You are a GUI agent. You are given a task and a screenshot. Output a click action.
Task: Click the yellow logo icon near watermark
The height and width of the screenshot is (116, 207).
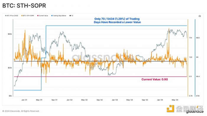click(x=170, y=109)
